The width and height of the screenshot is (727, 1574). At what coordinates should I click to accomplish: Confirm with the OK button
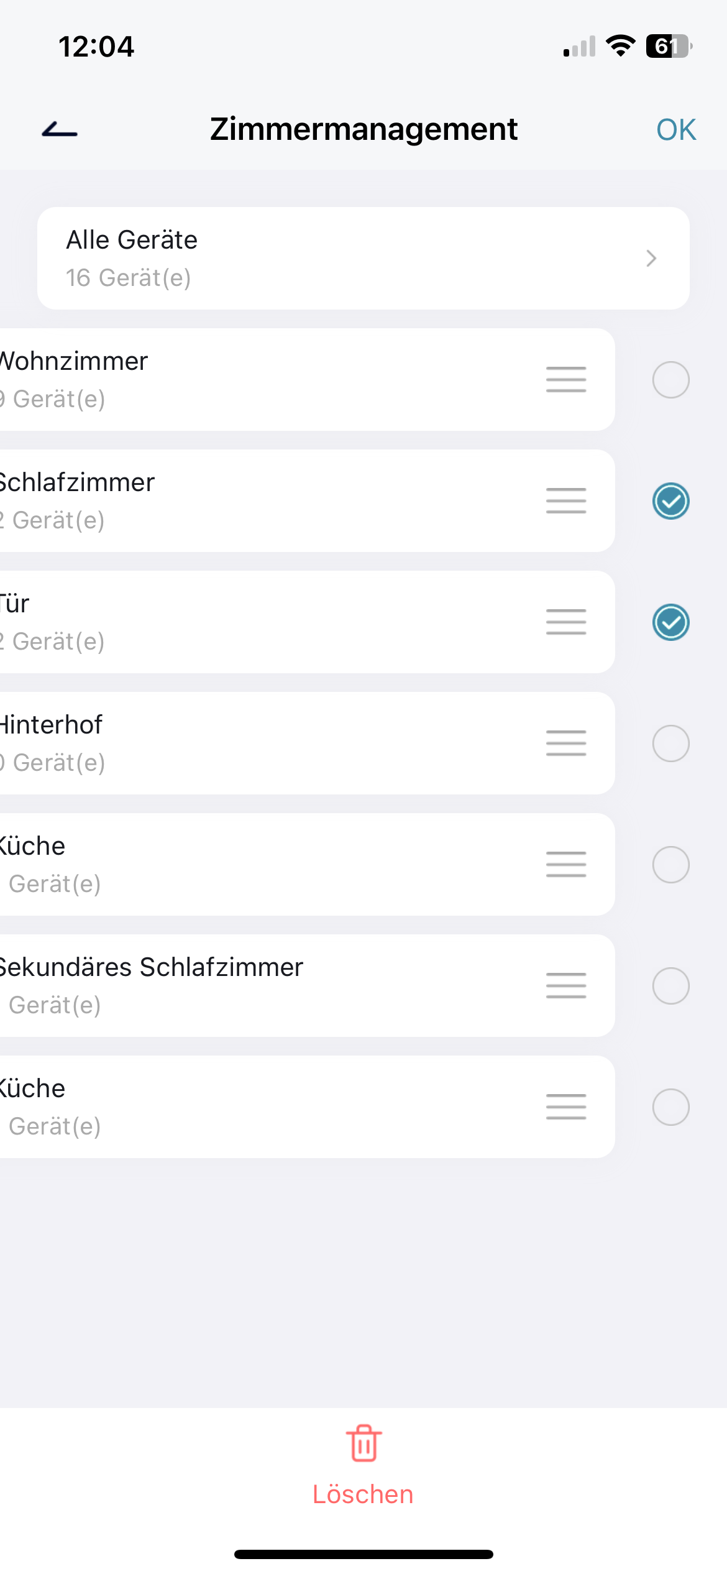point(676,129)
